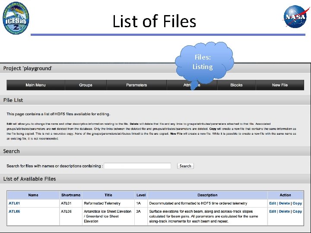Image resolution: width=311 pixels, height=233 pixels.
Task: Select the Level column header
Action: point(141,195)
